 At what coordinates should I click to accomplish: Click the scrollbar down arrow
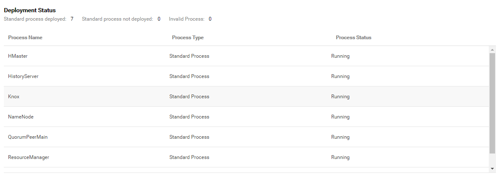[x=493, y=168]
